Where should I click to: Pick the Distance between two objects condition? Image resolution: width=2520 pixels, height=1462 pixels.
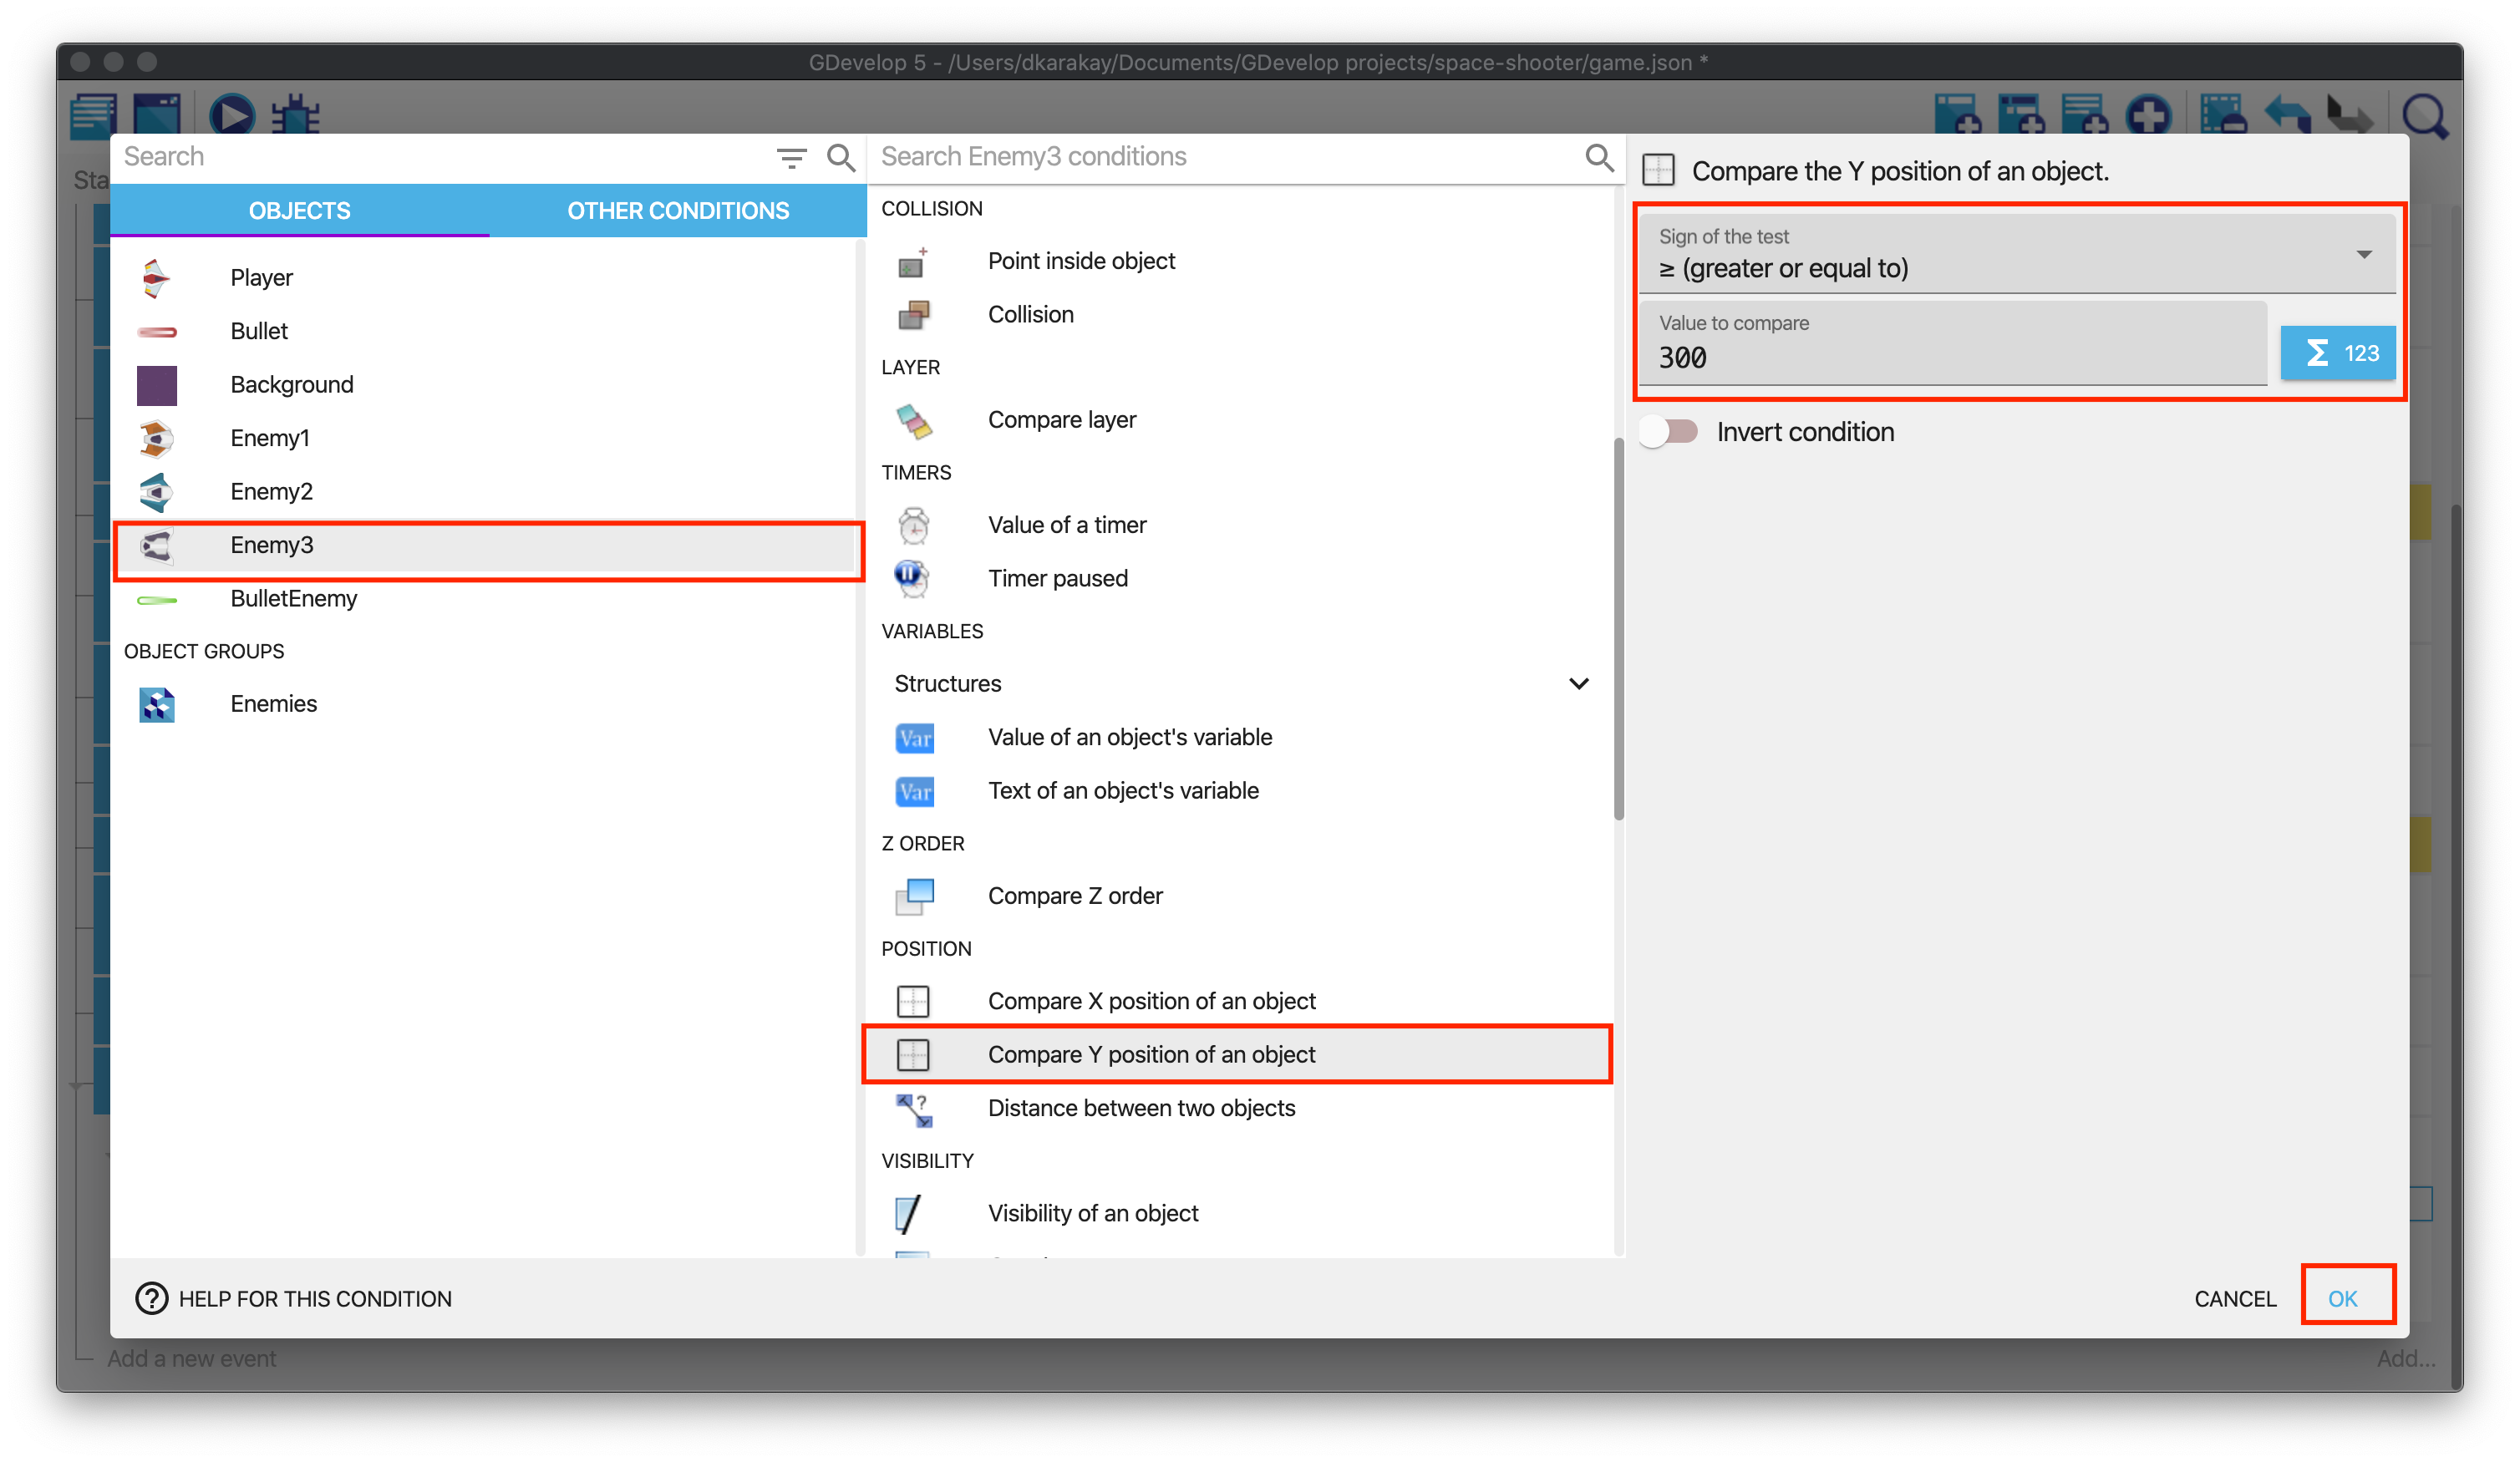click(1140, 1108)
